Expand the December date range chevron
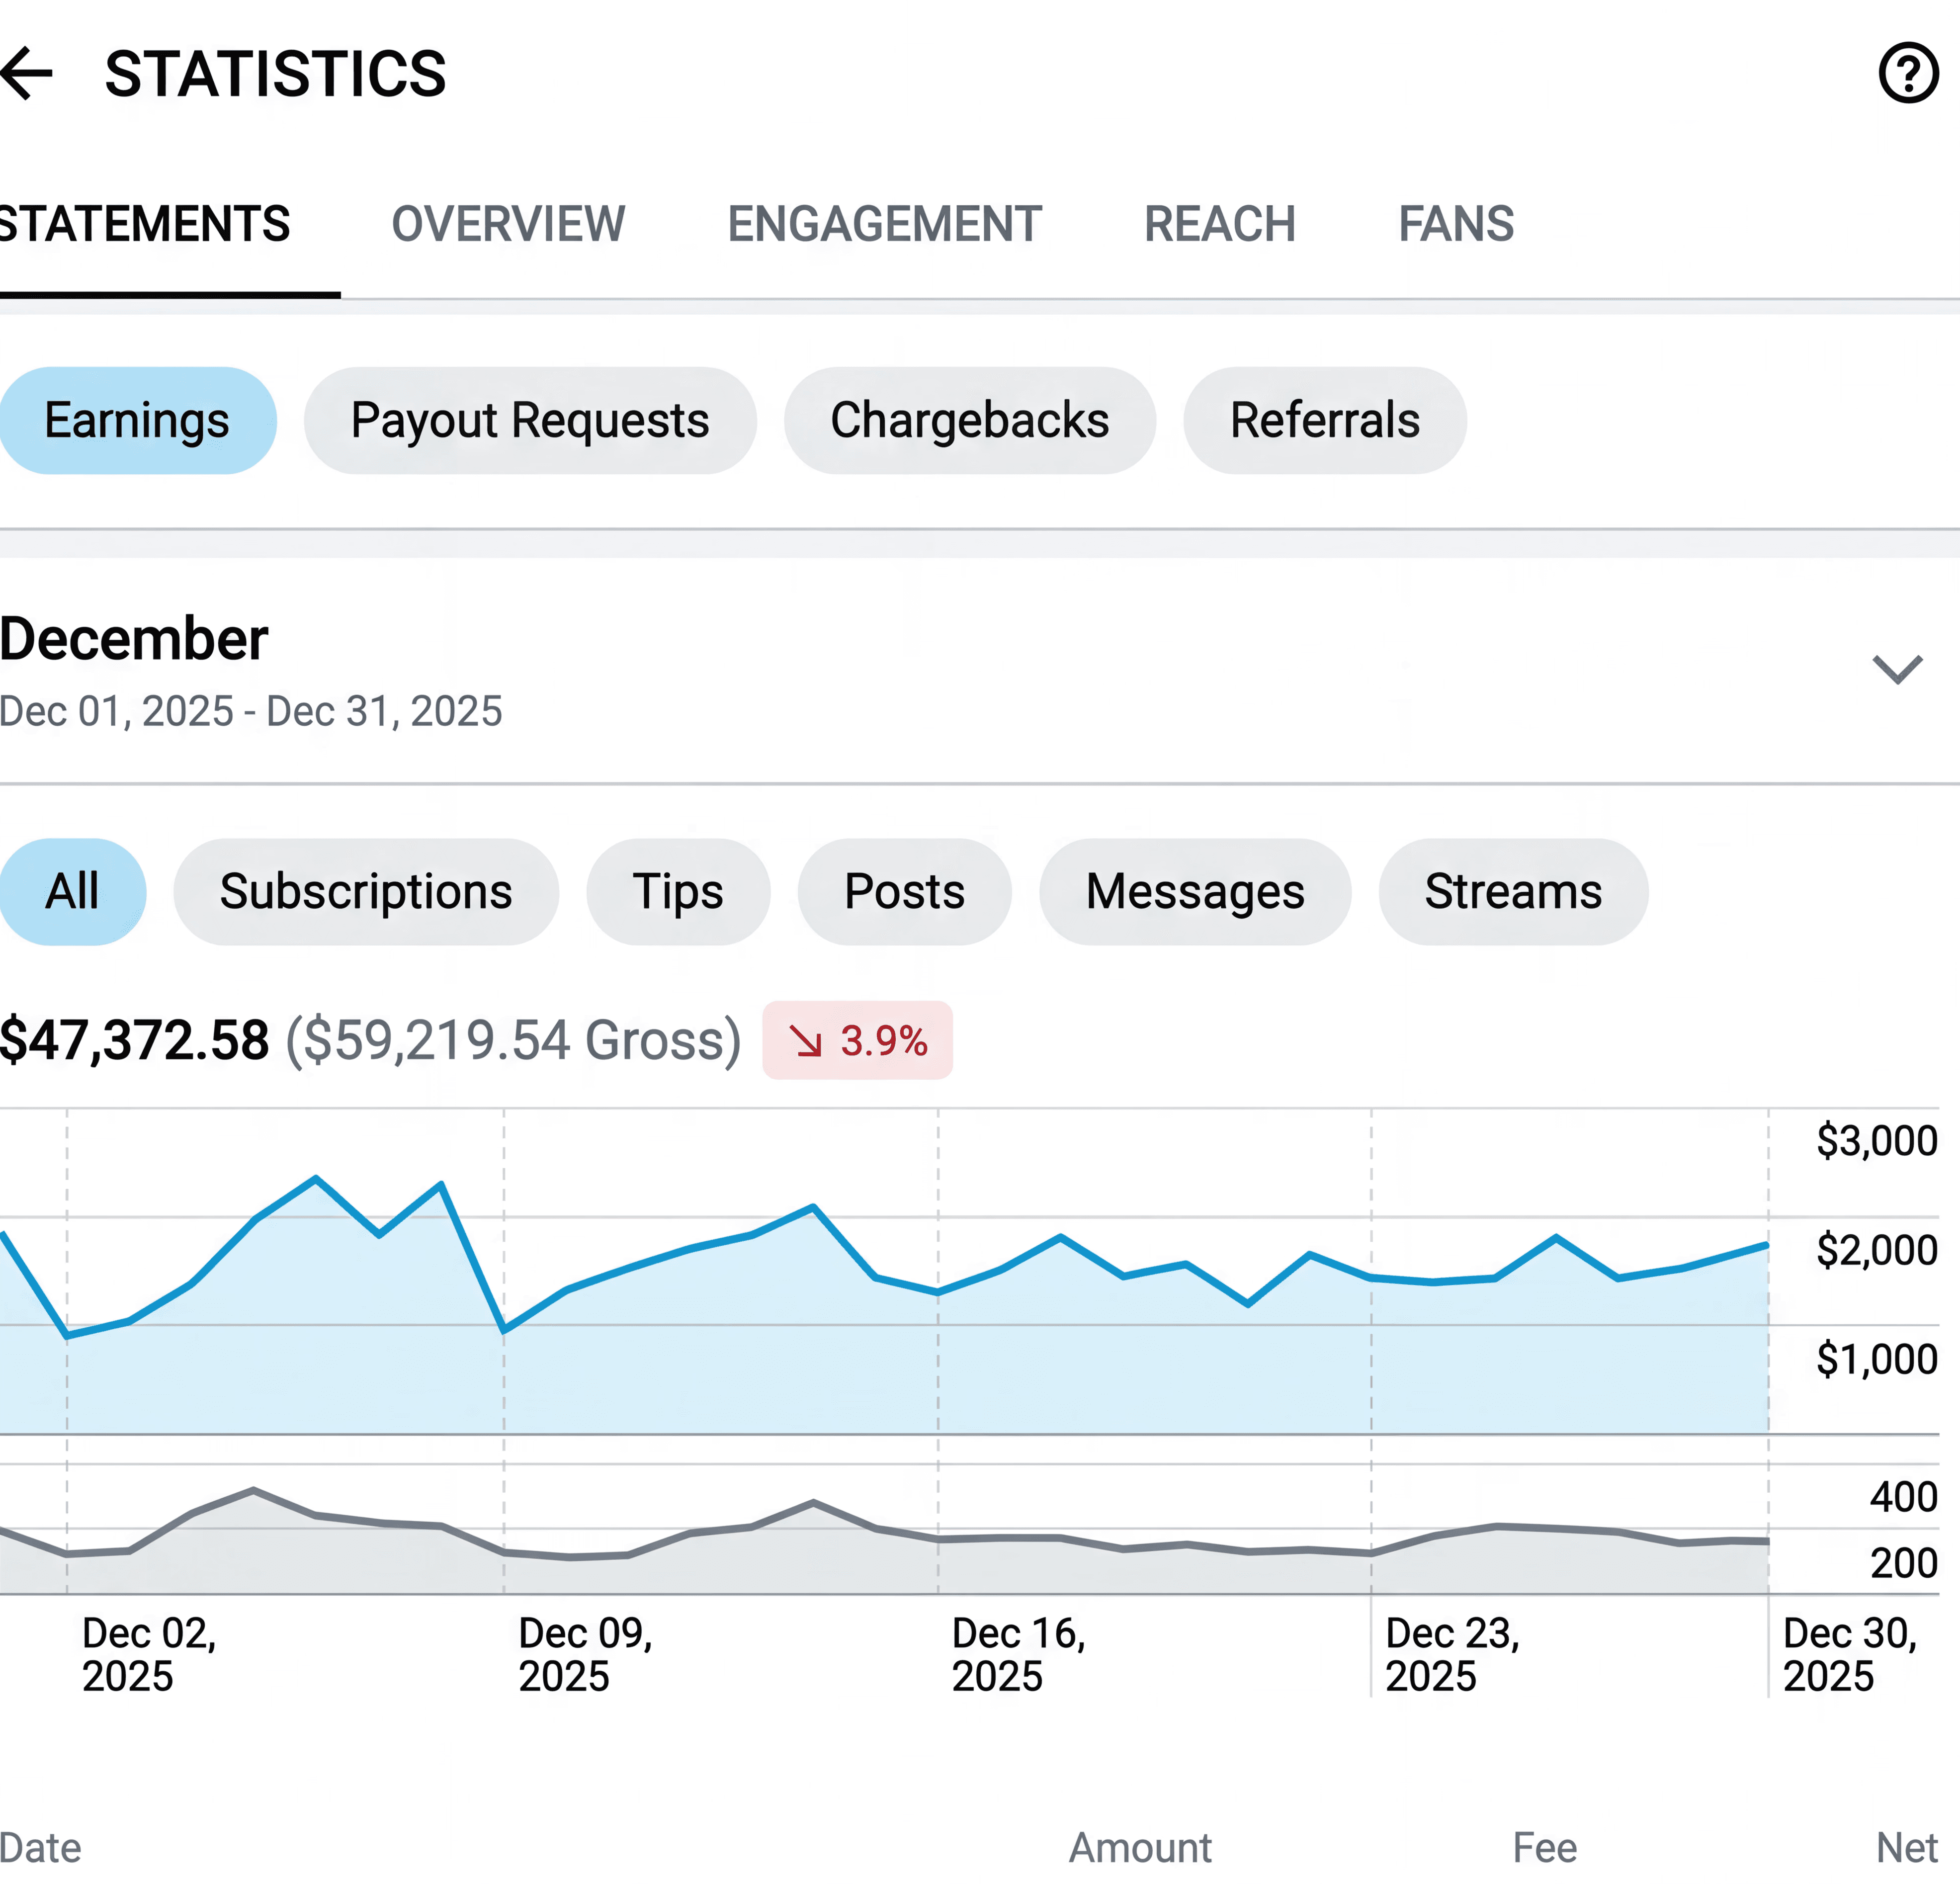This screenshot has width=1960, height=1884. click(1897, 669)
